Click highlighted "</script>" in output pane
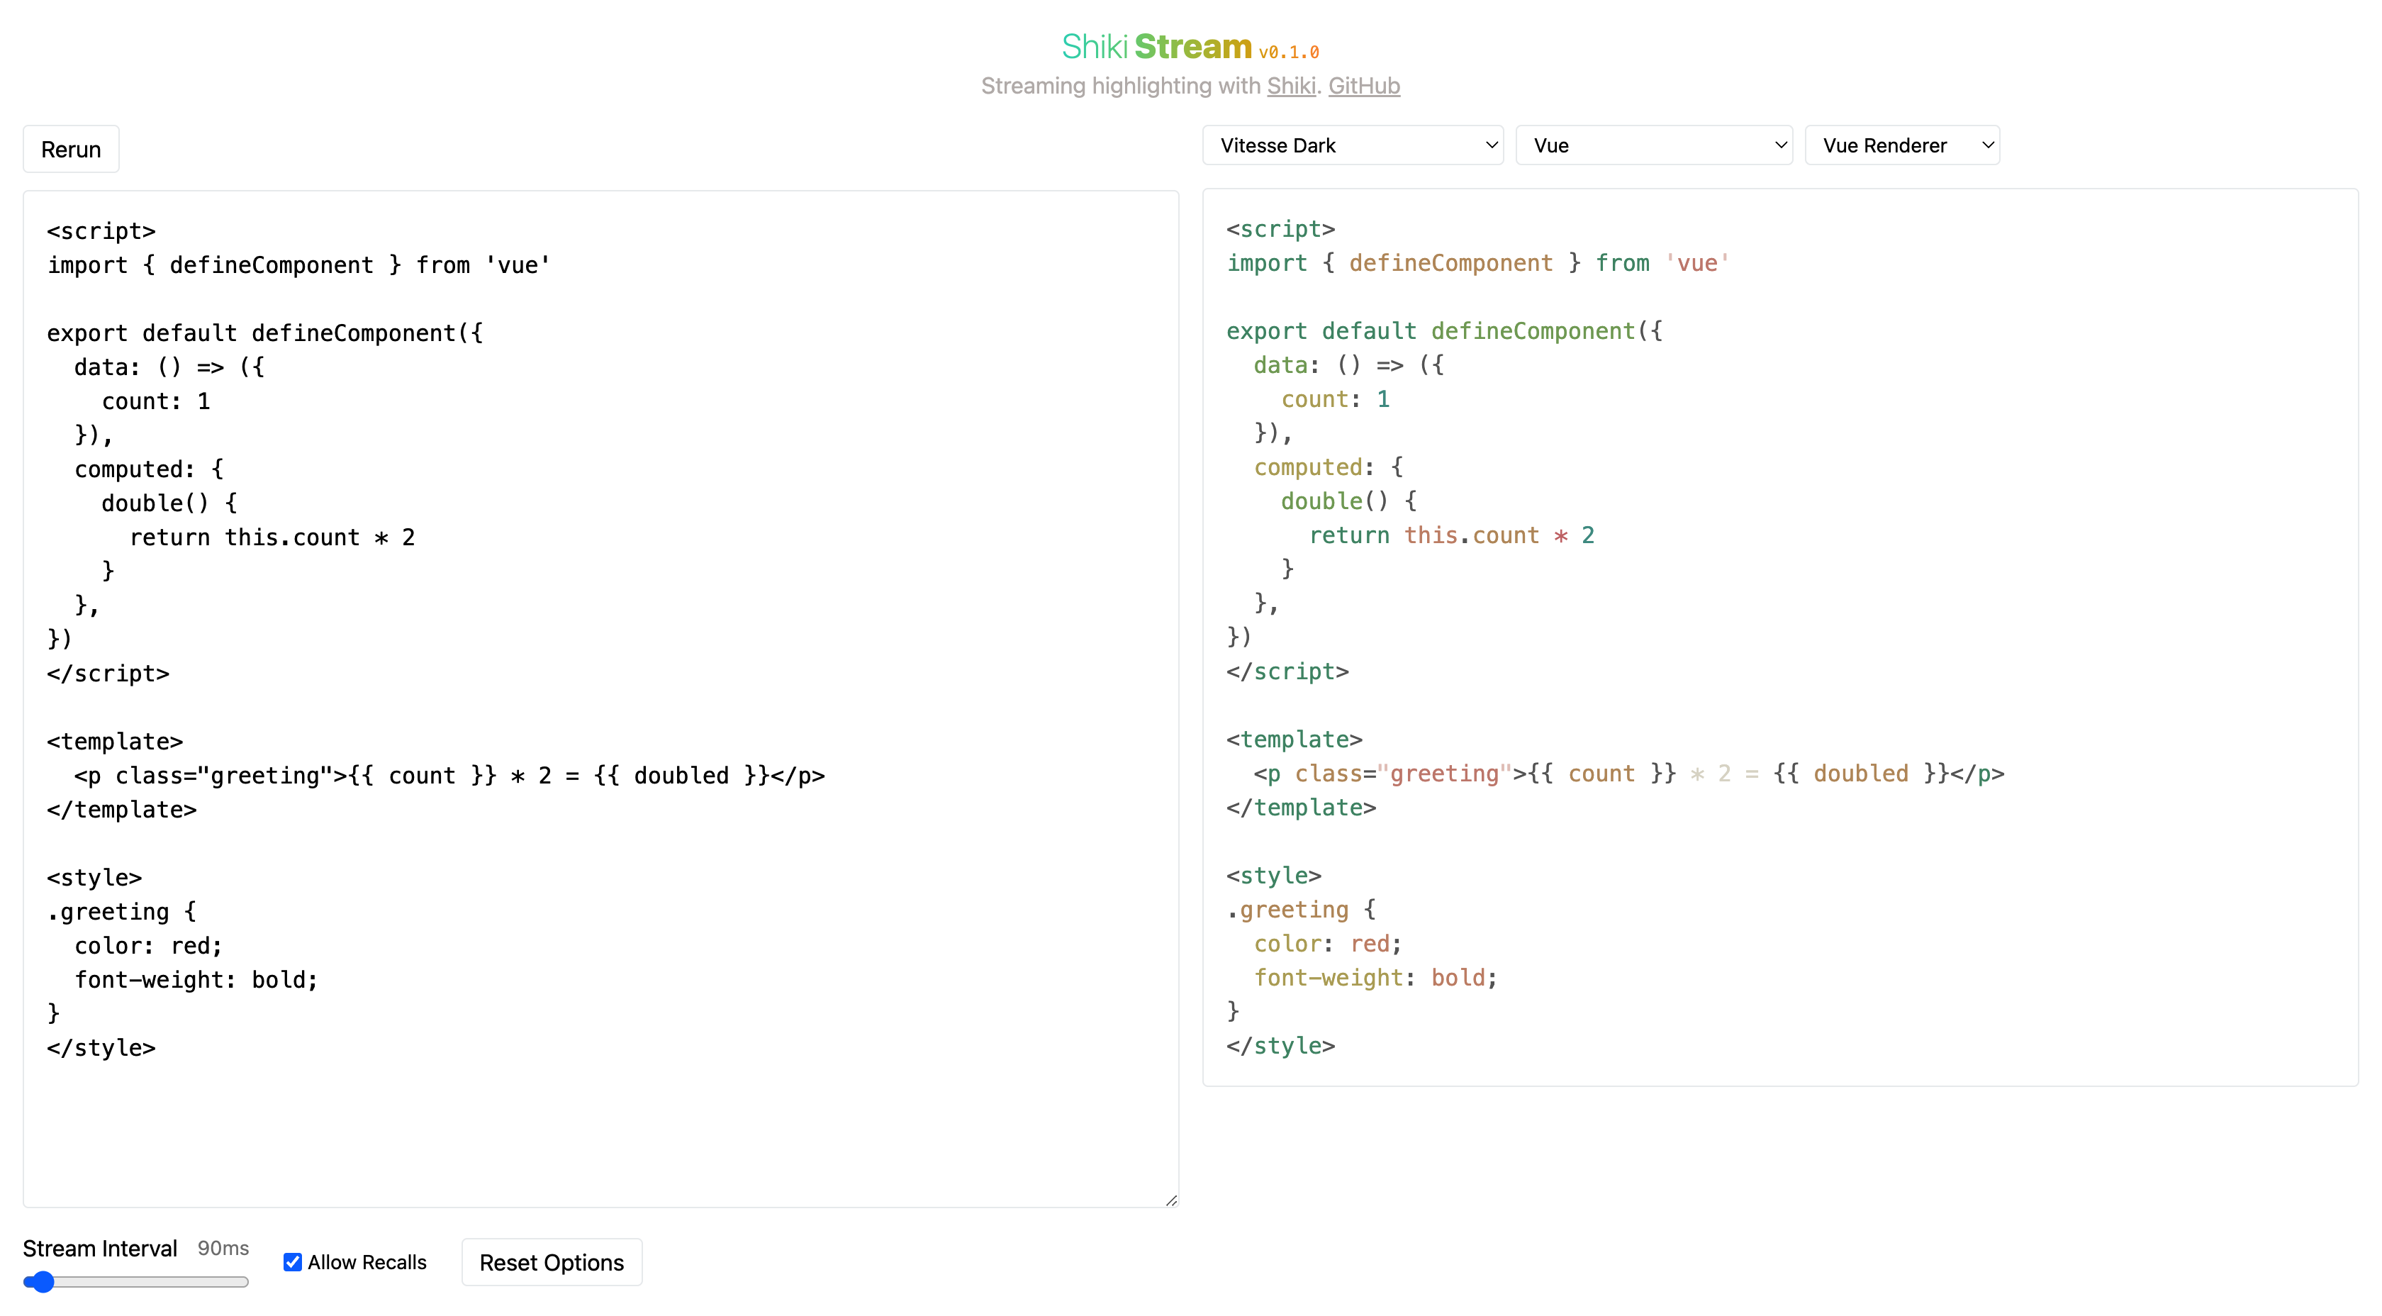The width and height of the screenshot is (2382, 1316). tap(1287, 671)
